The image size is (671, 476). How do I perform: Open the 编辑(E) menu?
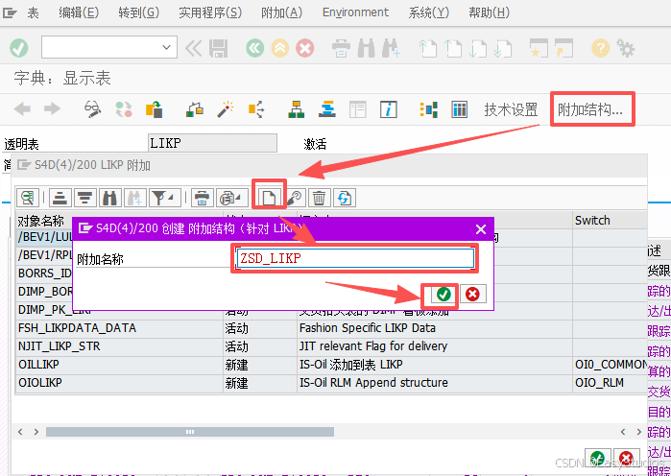coord(79,12)
